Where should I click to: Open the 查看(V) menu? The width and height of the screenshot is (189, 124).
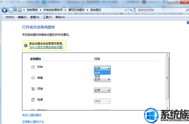click(35, 17)
